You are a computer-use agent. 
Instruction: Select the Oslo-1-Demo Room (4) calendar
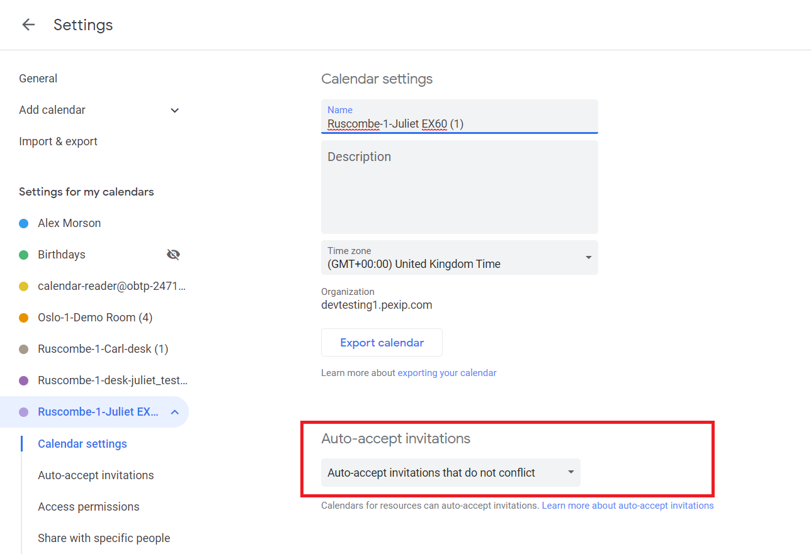(95, 318)
